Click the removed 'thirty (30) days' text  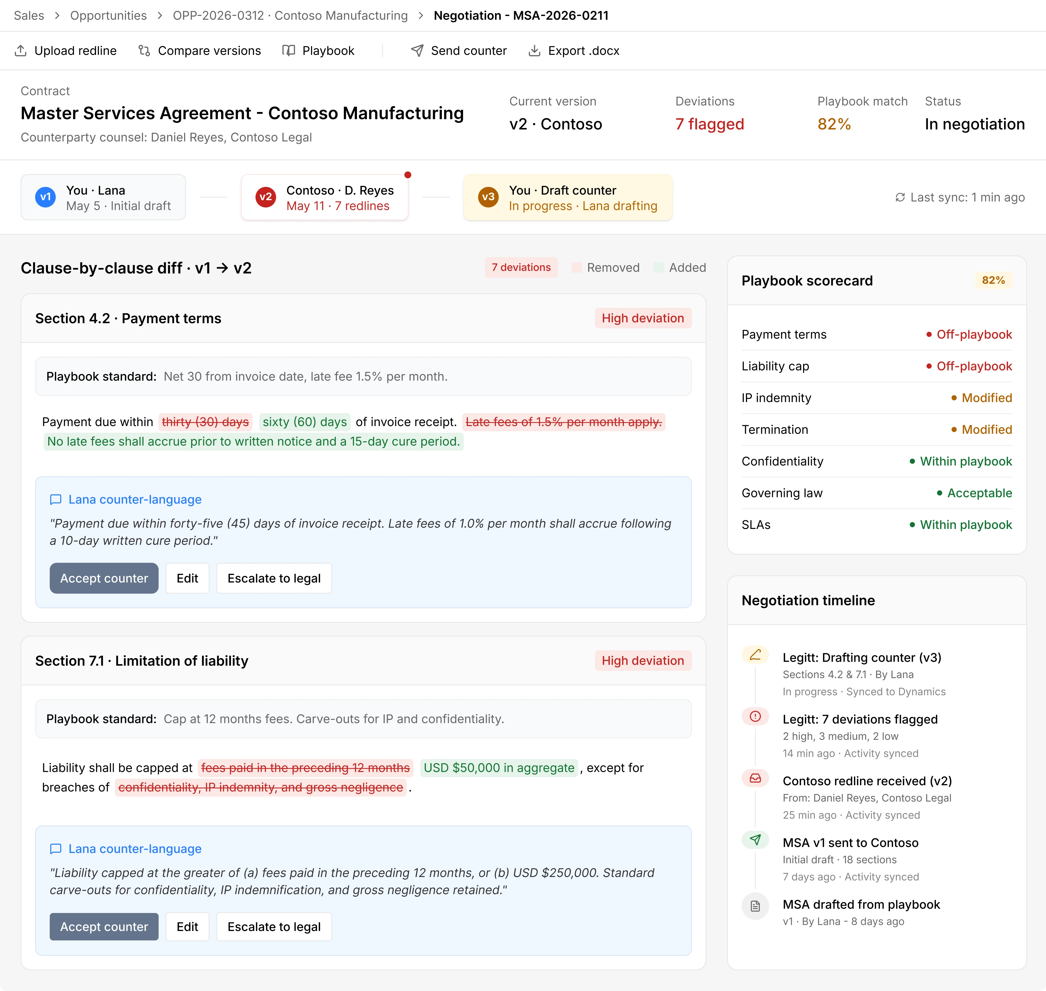click(205, 423)
